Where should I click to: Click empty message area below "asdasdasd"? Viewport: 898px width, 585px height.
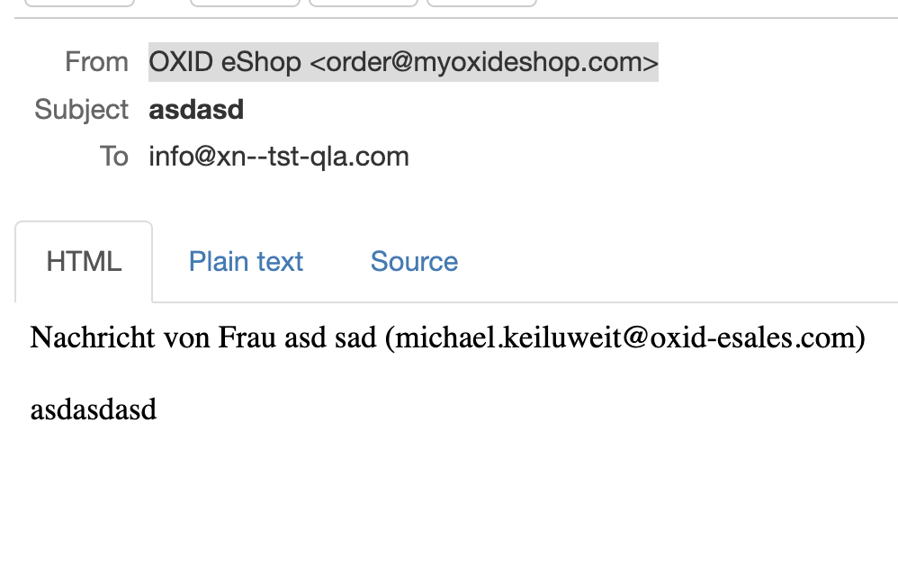[450, 504]
